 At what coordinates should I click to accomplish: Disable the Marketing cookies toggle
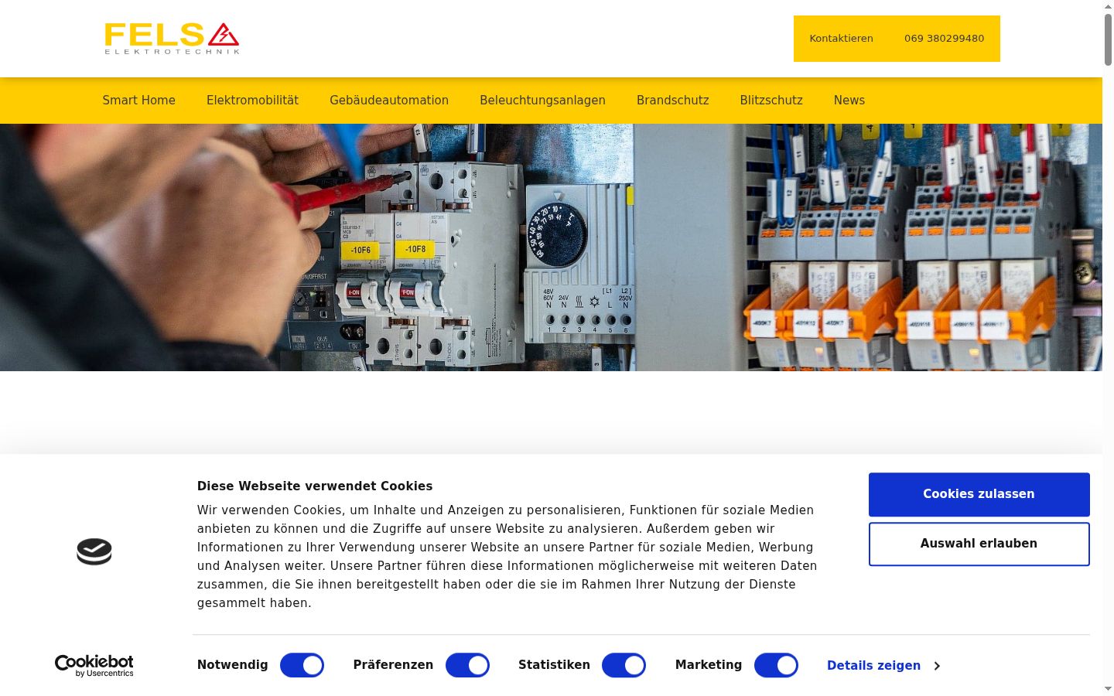776,665
